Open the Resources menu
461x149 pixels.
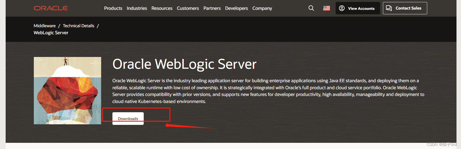pos(162,8)
